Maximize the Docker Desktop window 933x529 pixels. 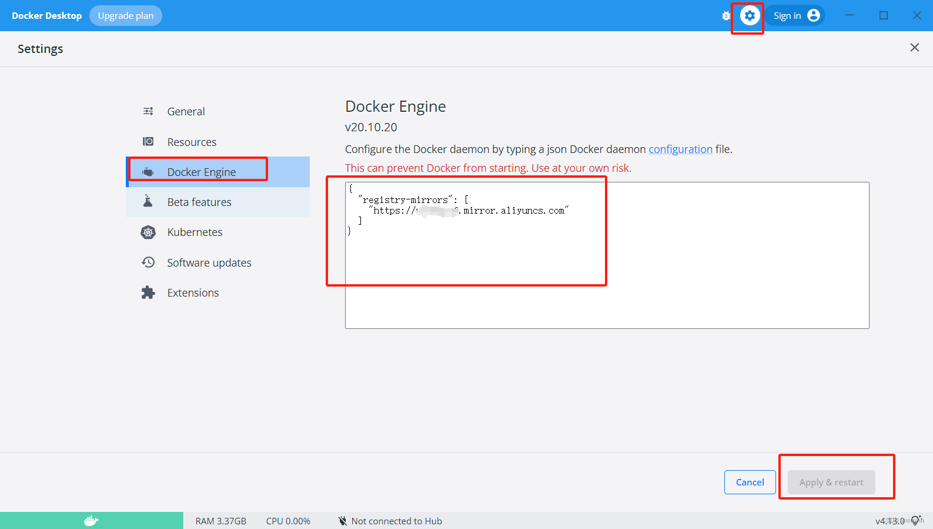click(x=884, y=15)
